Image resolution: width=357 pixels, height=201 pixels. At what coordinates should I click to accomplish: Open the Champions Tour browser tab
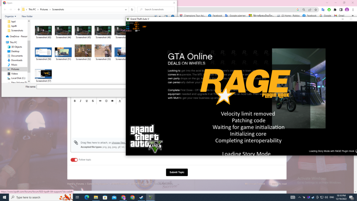(193, 16)
